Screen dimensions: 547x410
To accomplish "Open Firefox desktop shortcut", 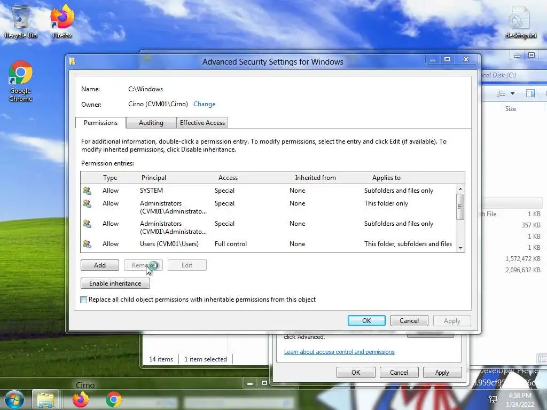I will (x=62, y=21).
